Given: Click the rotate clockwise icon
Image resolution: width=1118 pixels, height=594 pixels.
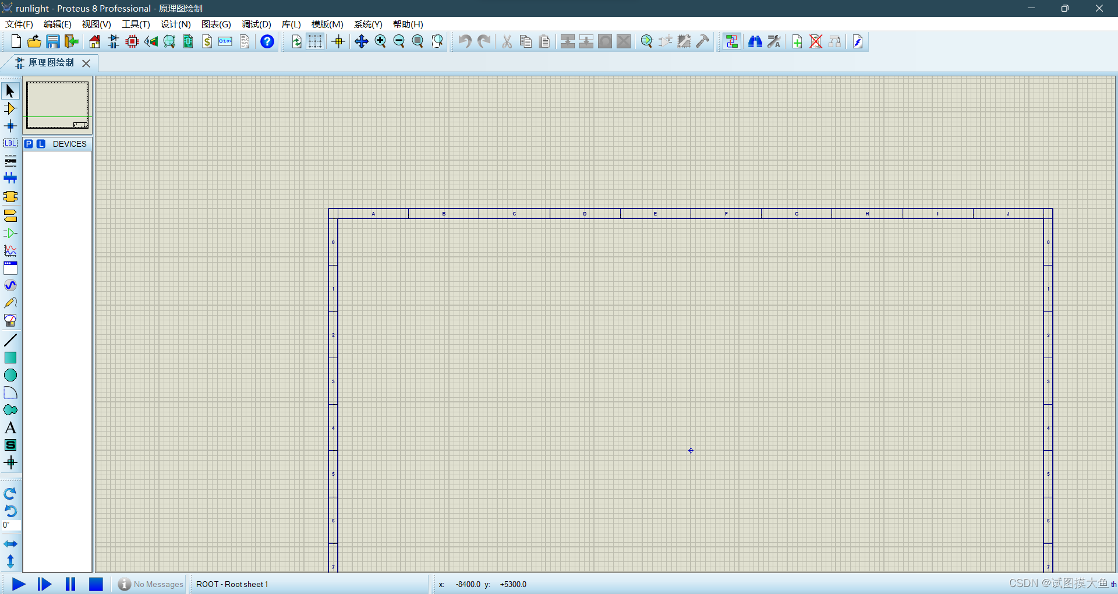Looking at the screenshot, I should [x=10, y=493].
